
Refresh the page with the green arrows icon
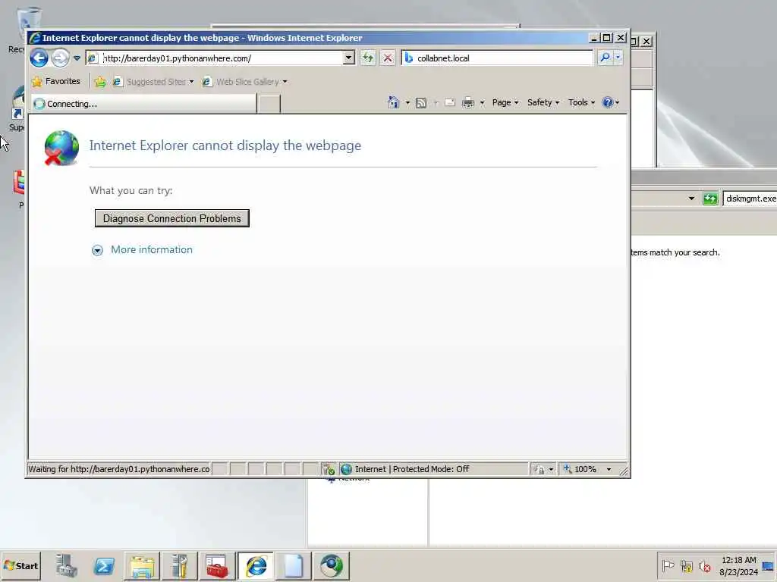pos(368,58)
